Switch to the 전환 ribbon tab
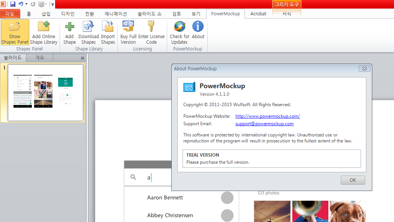 coord(90,14)
